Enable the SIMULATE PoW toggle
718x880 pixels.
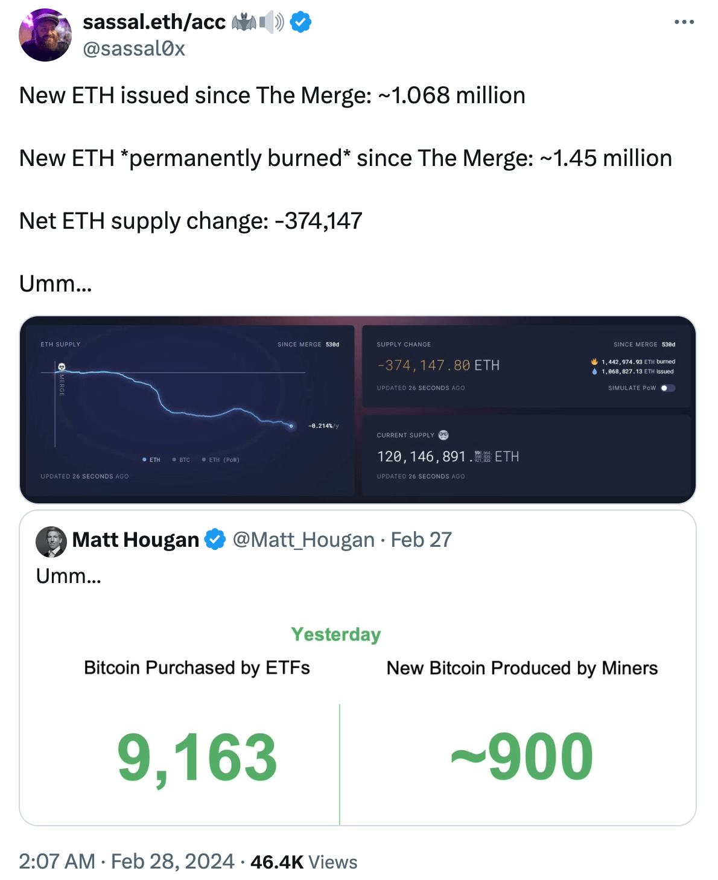click(x=667, y=389)
